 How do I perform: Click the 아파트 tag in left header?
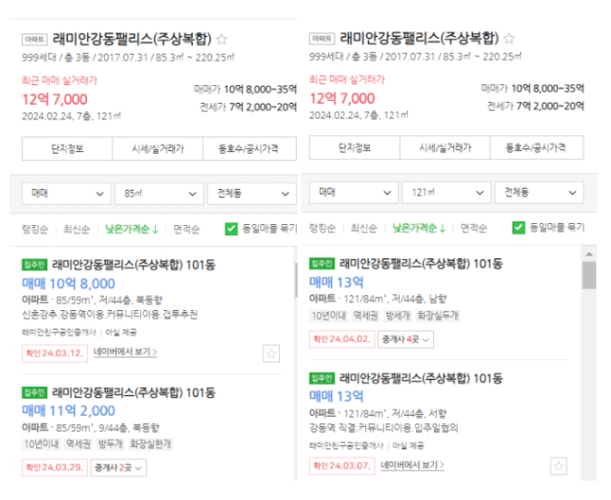34,39
